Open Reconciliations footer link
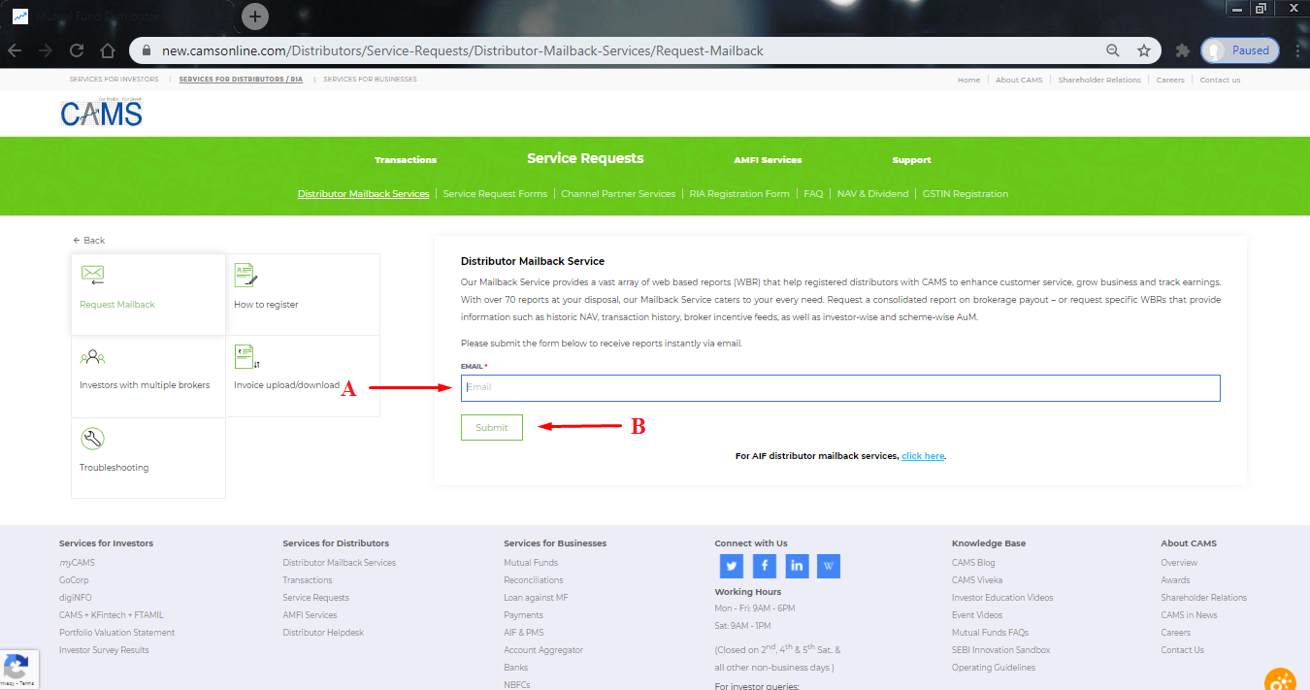1310x690 pixels. click(x=533, y=580)
